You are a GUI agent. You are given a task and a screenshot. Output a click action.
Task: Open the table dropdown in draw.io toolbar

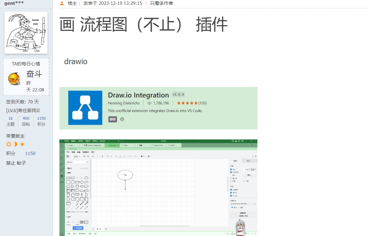149,156
